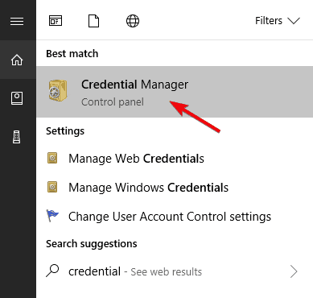This screenshot has width=313, height=298.
Task: Open Manage Web Credentials setting
Action: pyautogui.click(x=175, y=159)
